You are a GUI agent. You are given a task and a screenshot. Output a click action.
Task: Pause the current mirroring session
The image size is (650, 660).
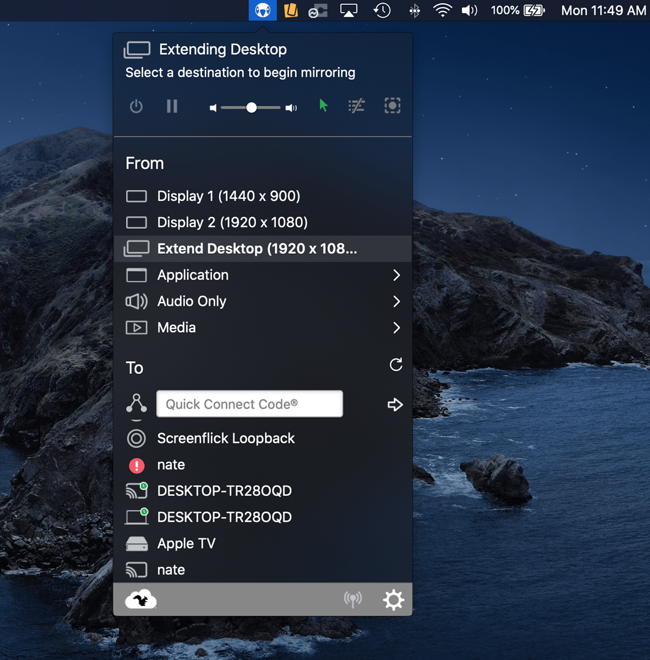[172, 106]
